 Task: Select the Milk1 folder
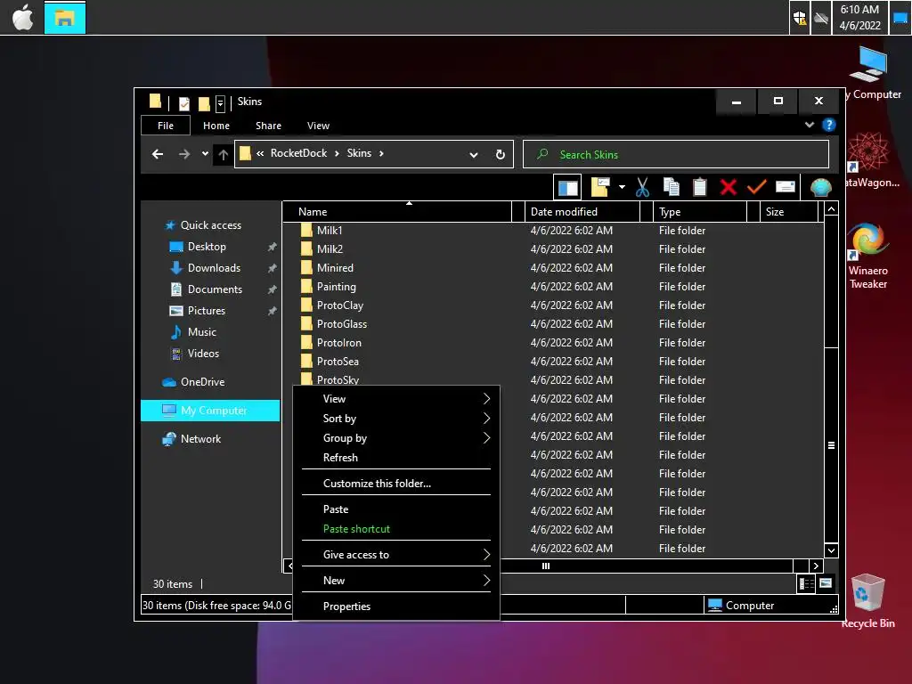pyautogui.click(x=330, y=231)
